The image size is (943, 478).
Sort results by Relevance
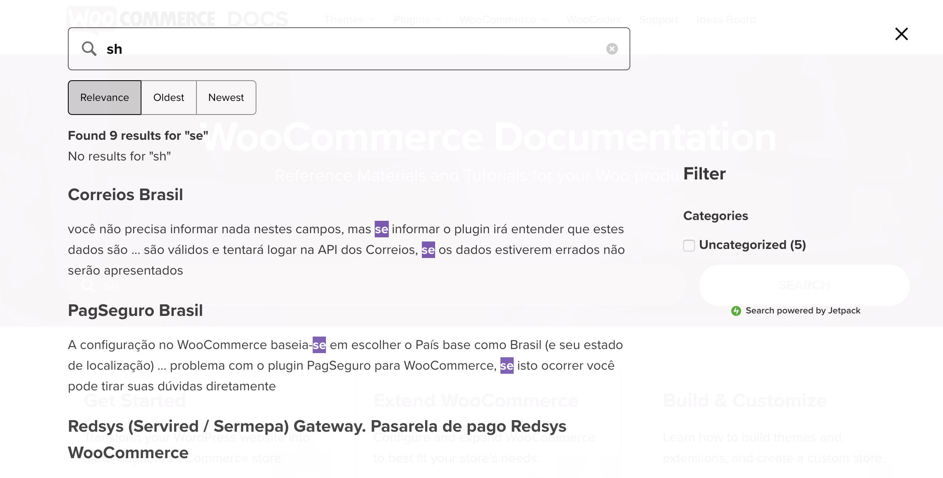point(105,98)
